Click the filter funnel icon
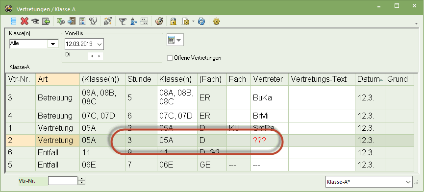This screenshot has height=192, width=424. point(123,22)
